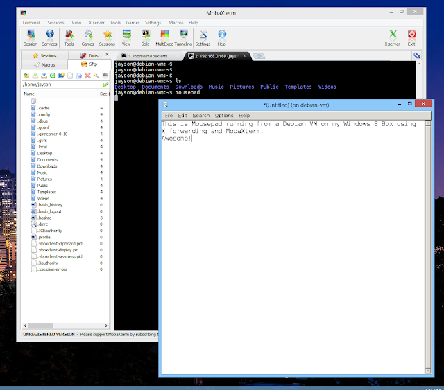Open a new terminal tab button
Image resolution: width=444 pixels, height=390 pixels.
click(x=259, y=56)
